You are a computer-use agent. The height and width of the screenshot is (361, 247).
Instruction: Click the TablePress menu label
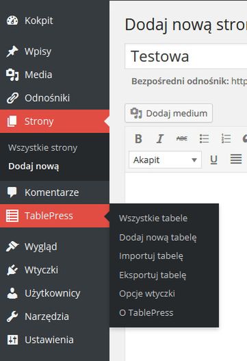(49, 216)
